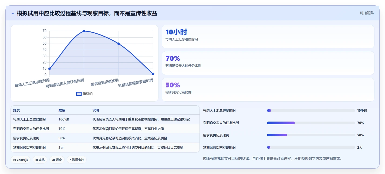Toggle the 指标值 legend swatch

pos(79,94)
